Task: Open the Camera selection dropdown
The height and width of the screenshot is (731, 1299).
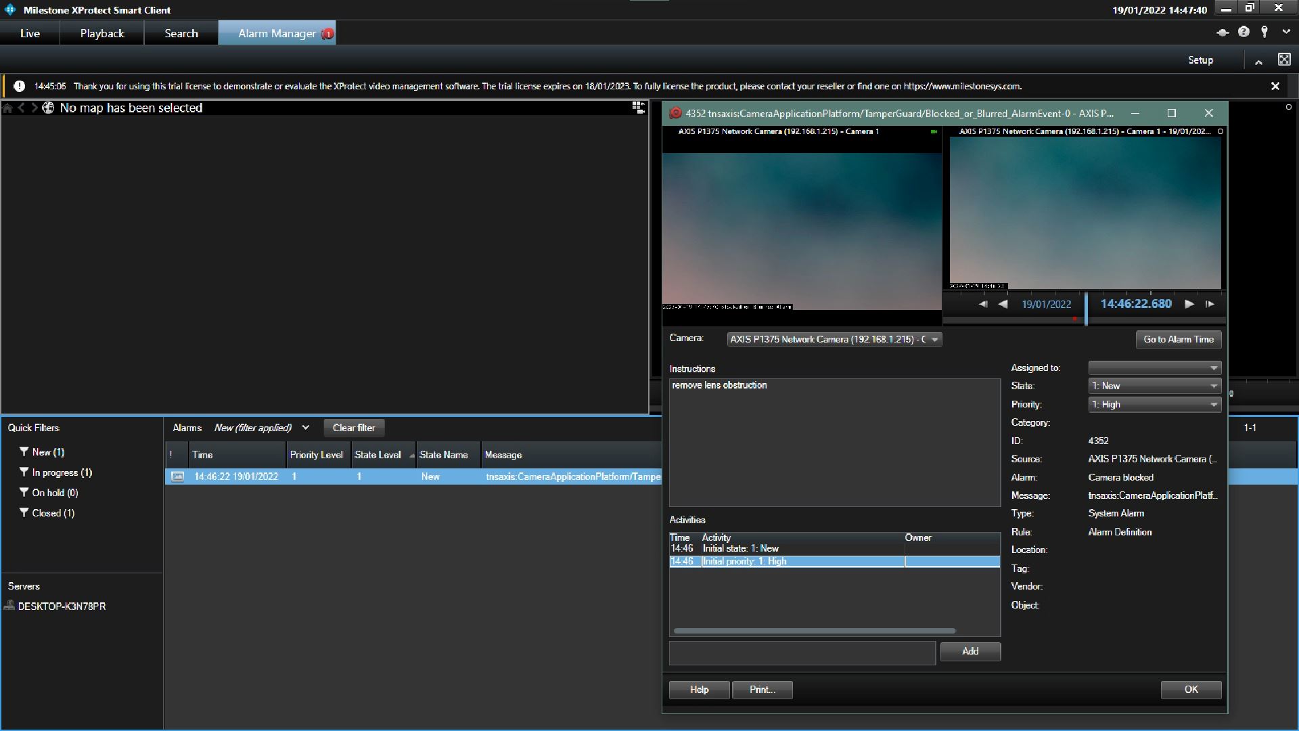Action: click(x=834, y=339)
